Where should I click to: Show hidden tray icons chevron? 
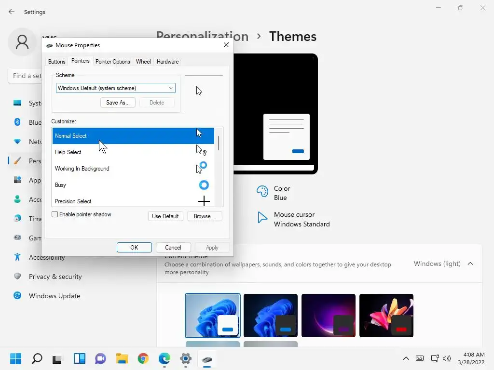406,358
